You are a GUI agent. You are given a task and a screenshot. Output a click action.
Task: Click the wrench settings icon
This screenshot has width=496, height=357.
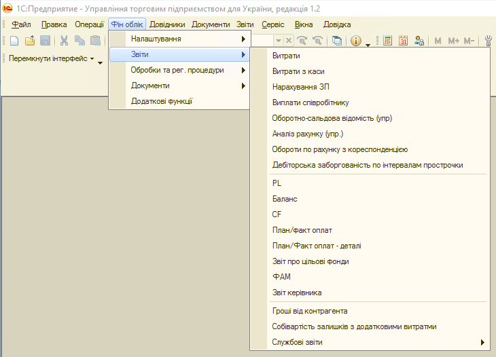(x=489, y=41)
